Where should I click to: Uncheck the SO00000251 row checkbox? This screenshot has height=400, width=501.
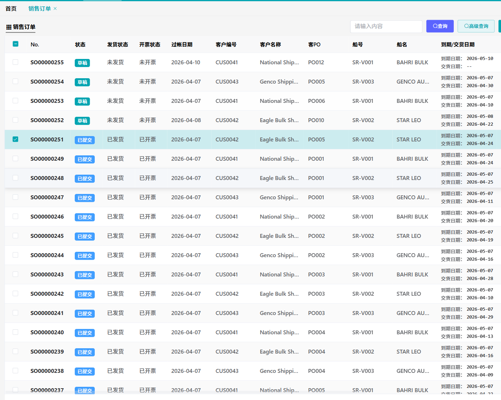tap(15, 139)
